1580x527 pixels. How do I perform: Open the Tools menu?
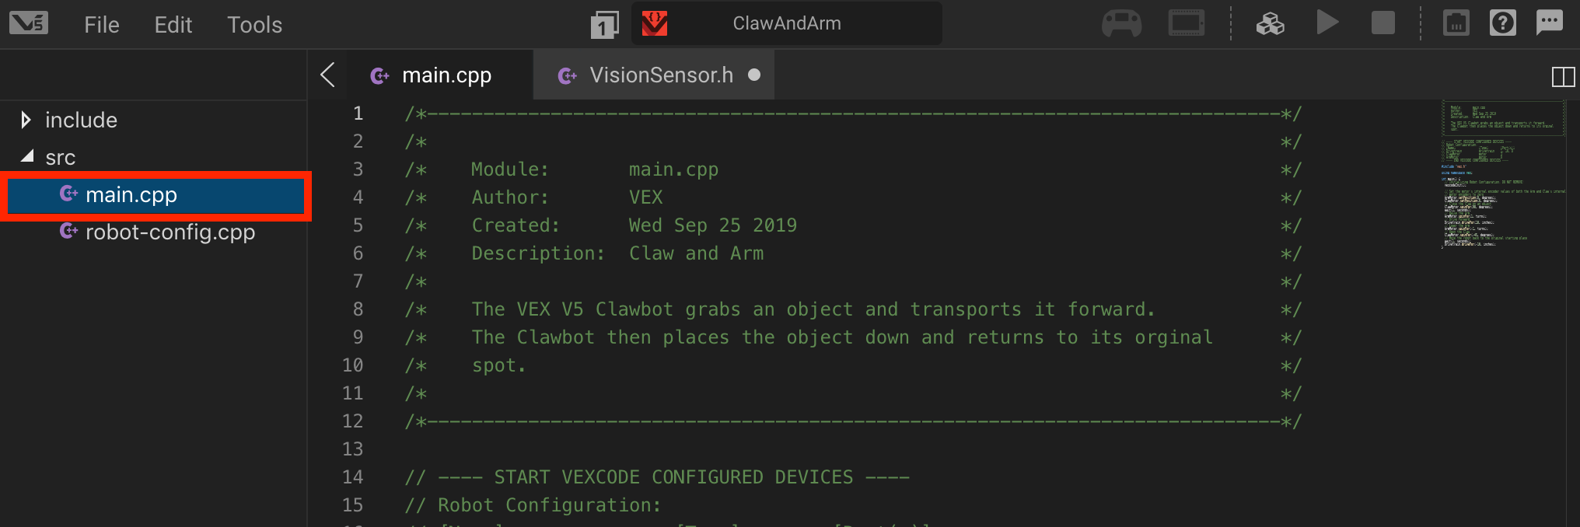click(254, 24)
